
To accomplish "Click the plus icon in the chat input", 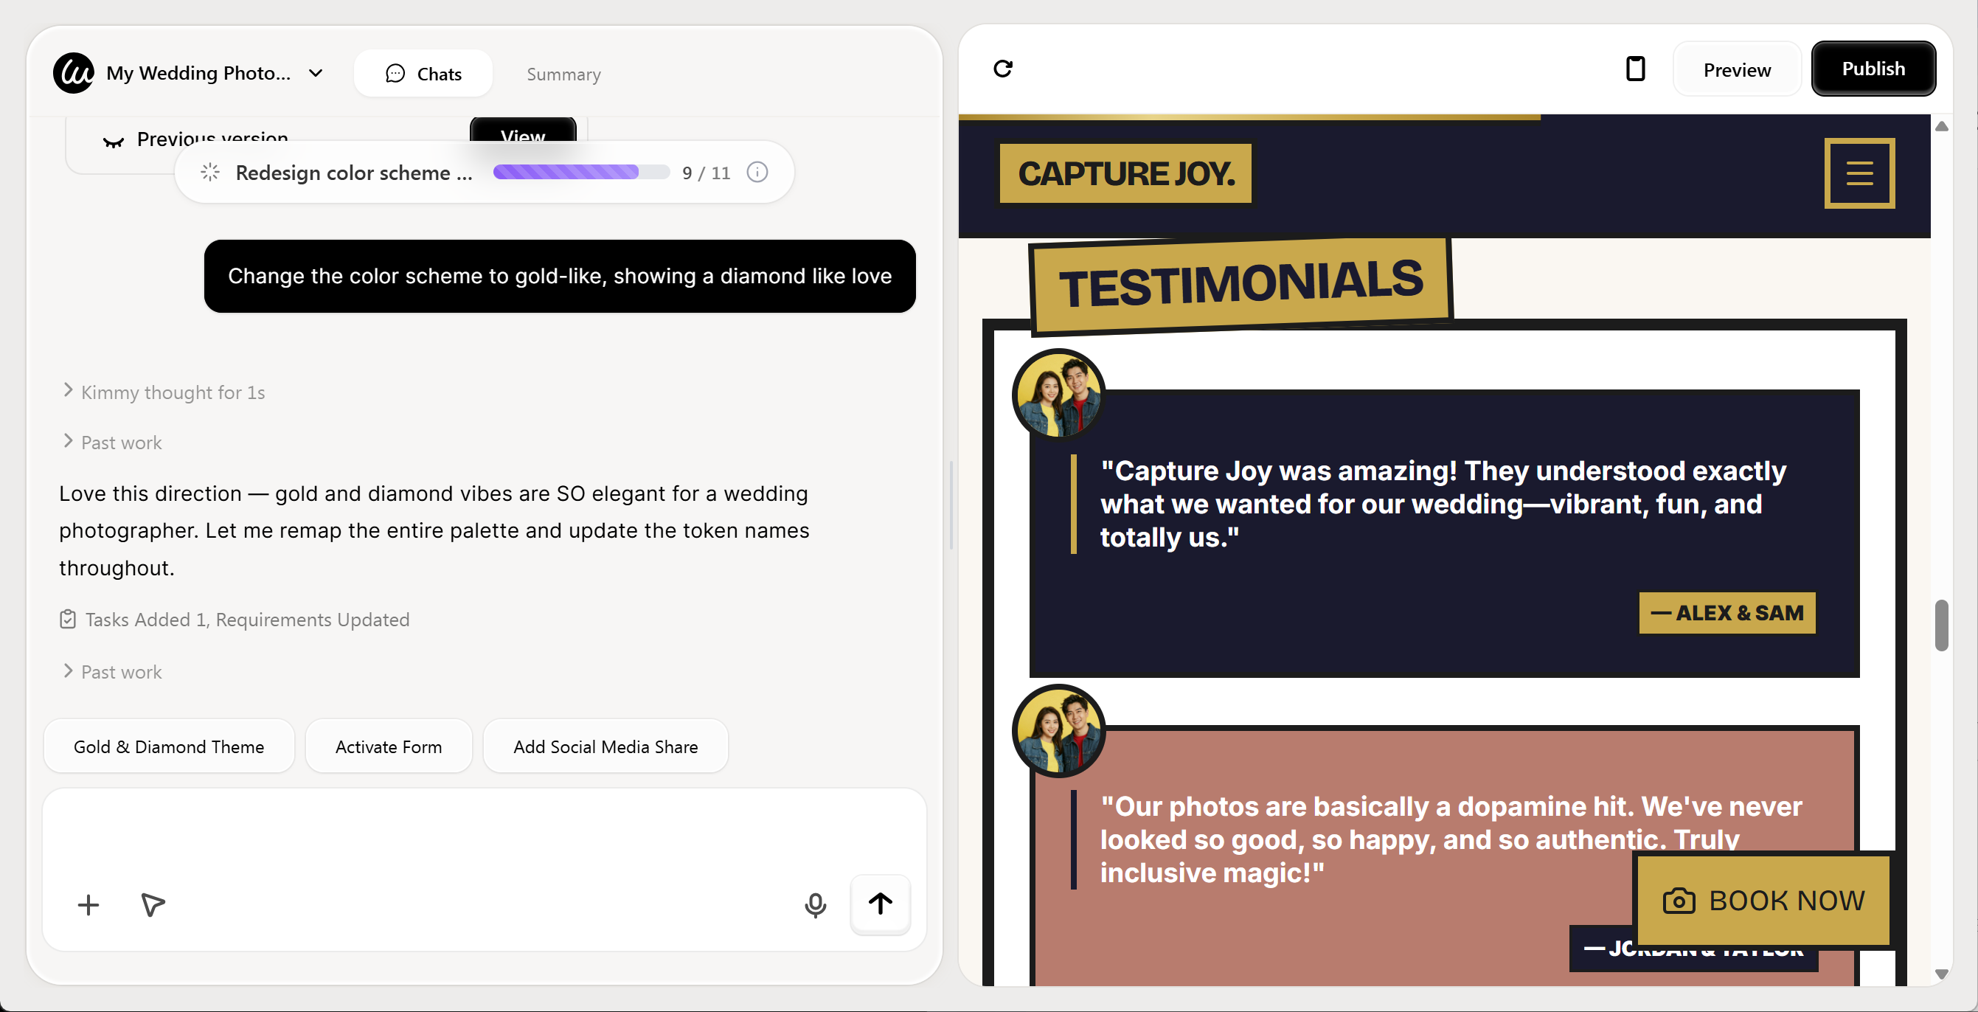I will coord(88,904).
